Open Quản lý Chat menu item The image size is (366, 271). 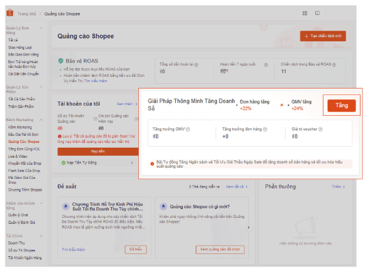18,215
